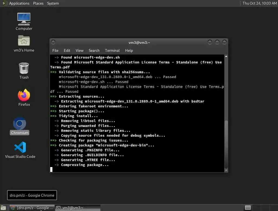
Task: Click 'Purging unwanted files...' line
Action: [x=85, y=126]
